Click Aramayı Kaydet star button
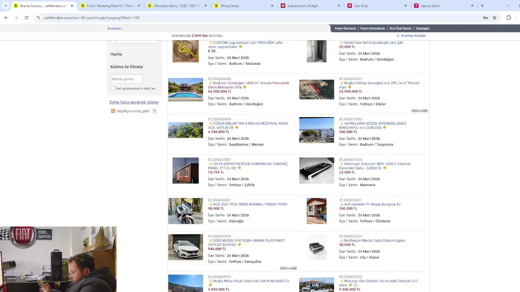This screenshot has width=520, height=292. coord(411,36)
